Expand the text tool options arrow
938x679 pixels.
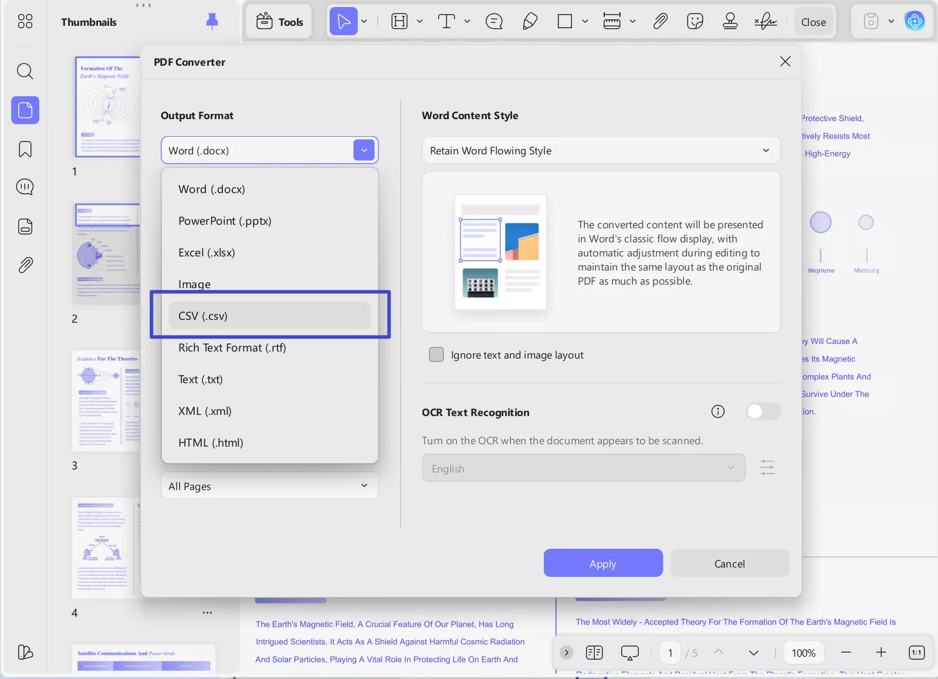[468, 22]
